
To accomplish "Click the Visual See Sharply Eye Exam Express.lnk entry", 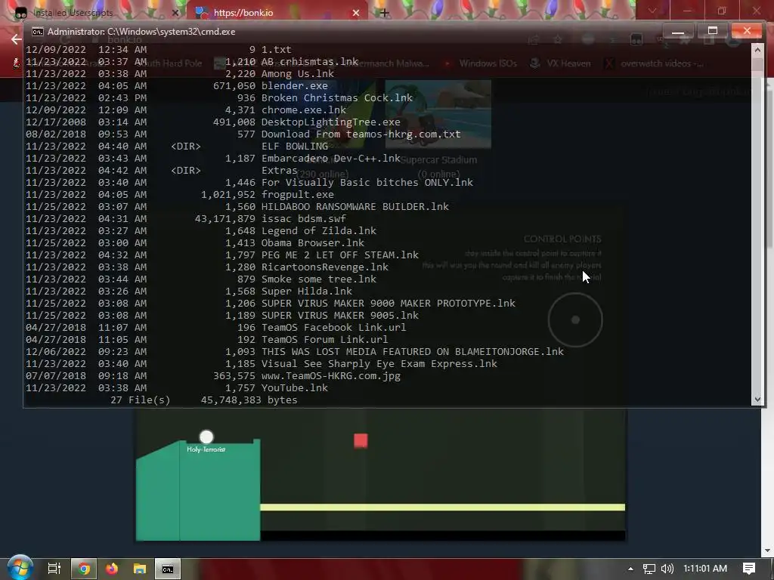I will 379,363.
